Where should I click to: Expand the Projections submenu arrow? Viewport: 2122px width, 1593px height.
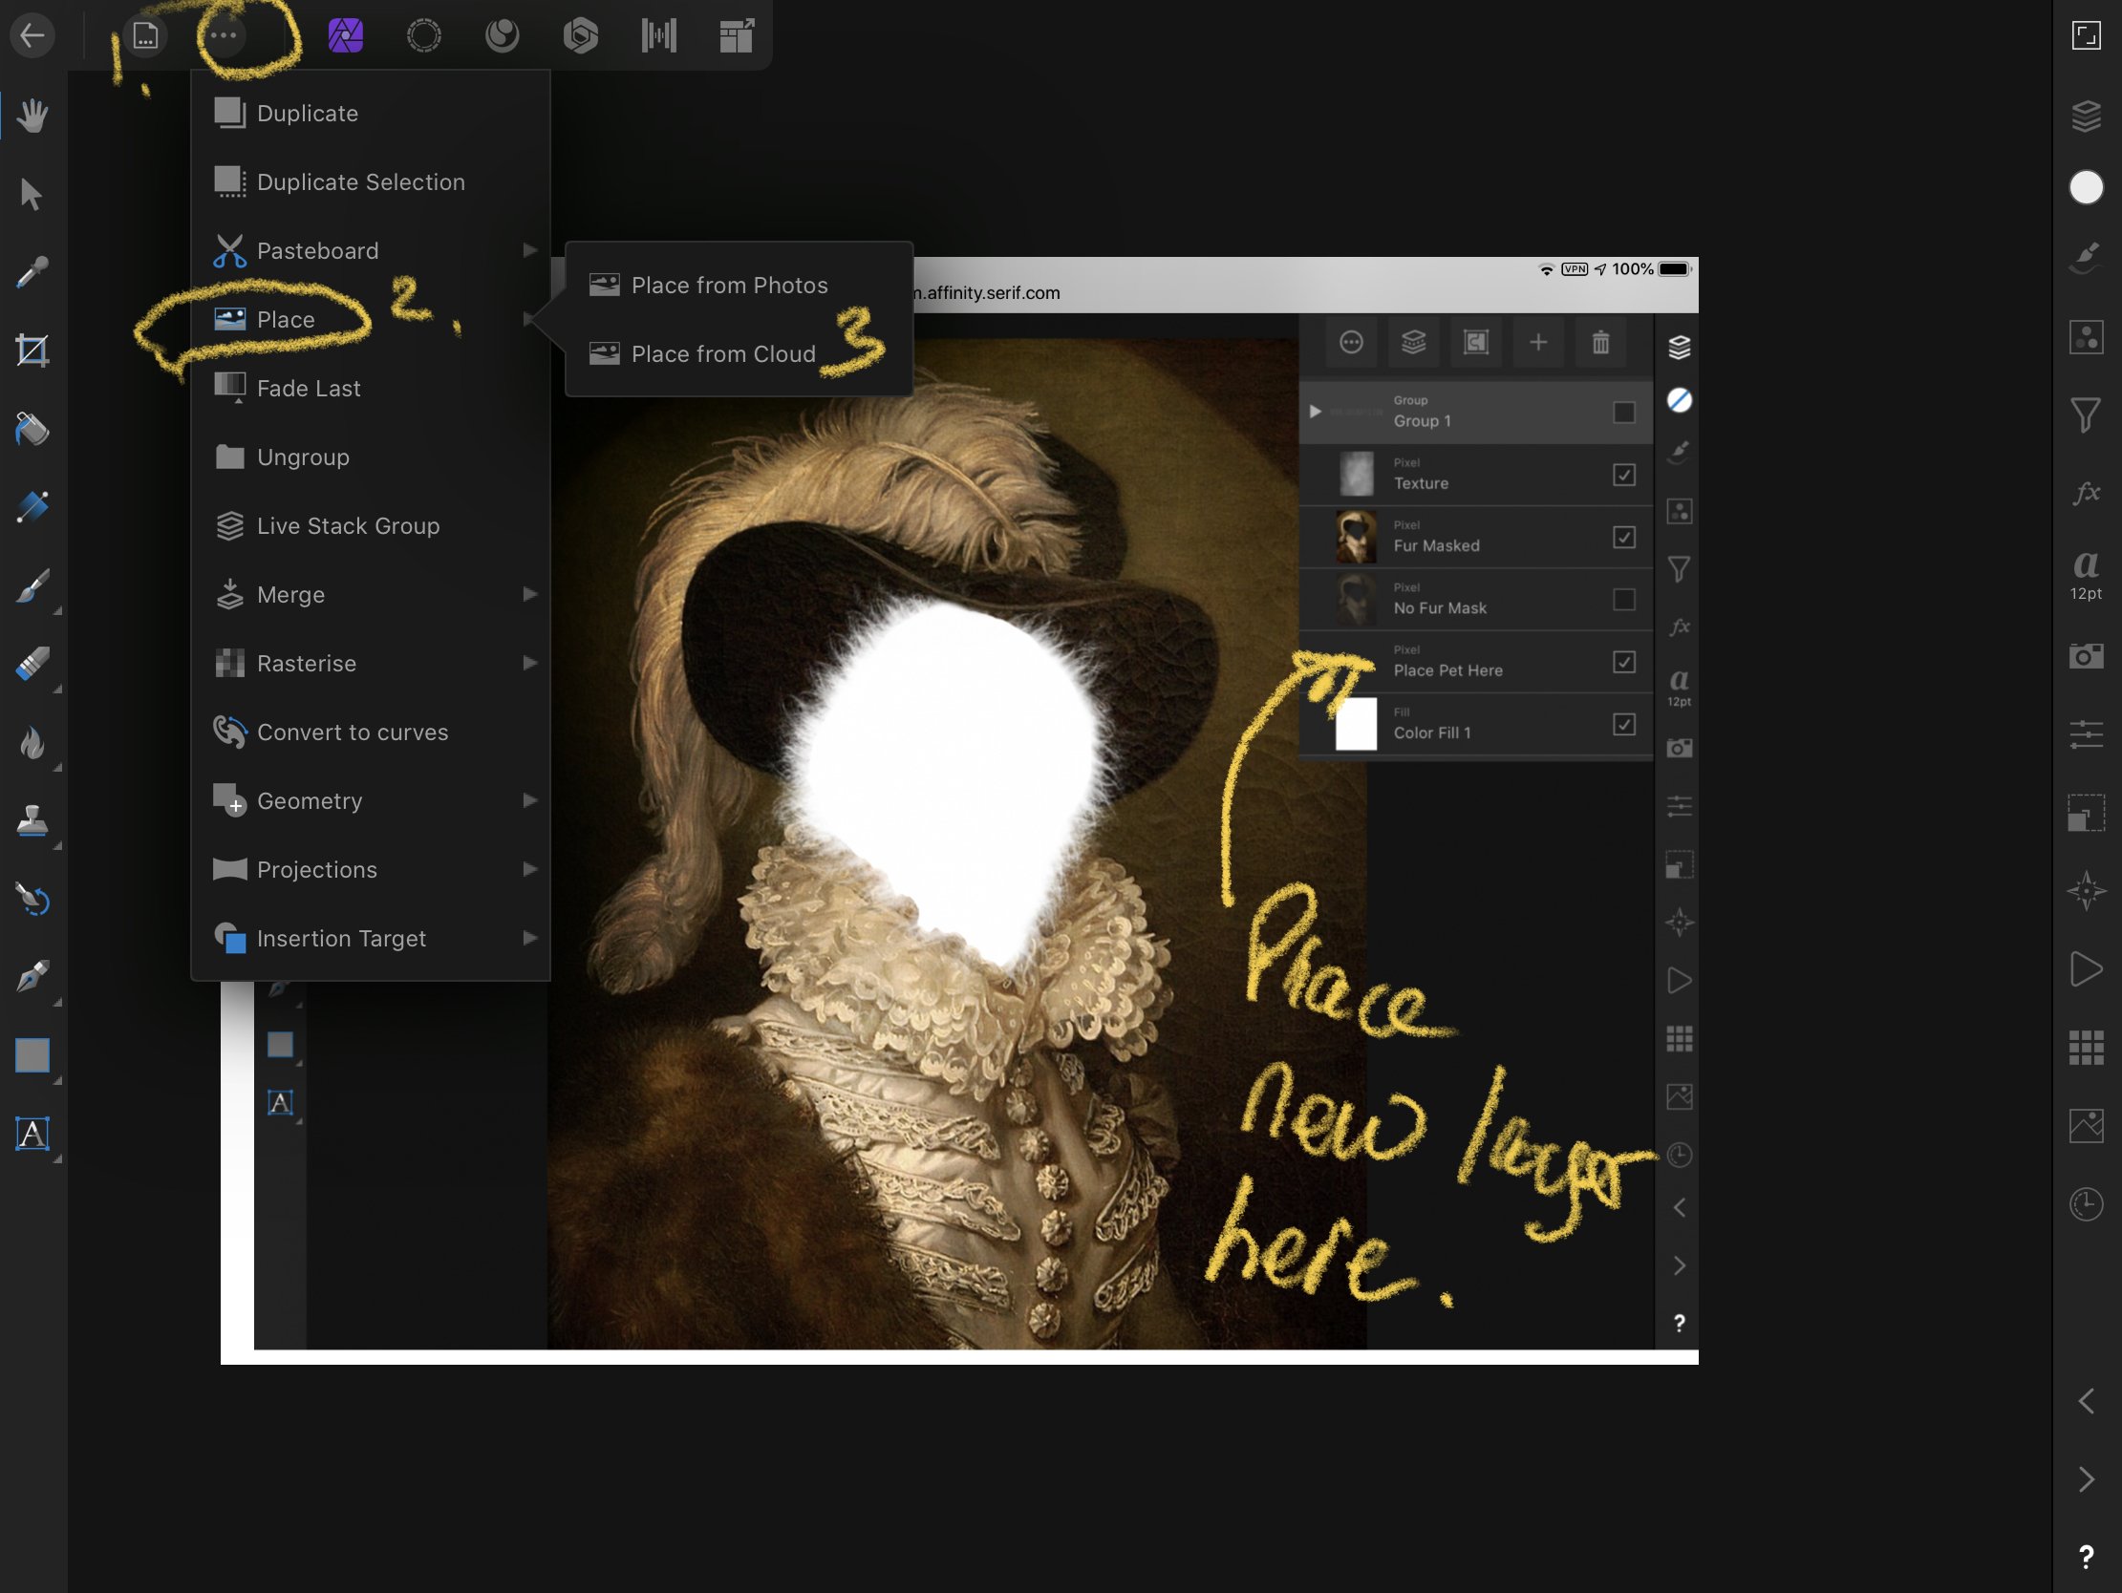coord(529,869)
